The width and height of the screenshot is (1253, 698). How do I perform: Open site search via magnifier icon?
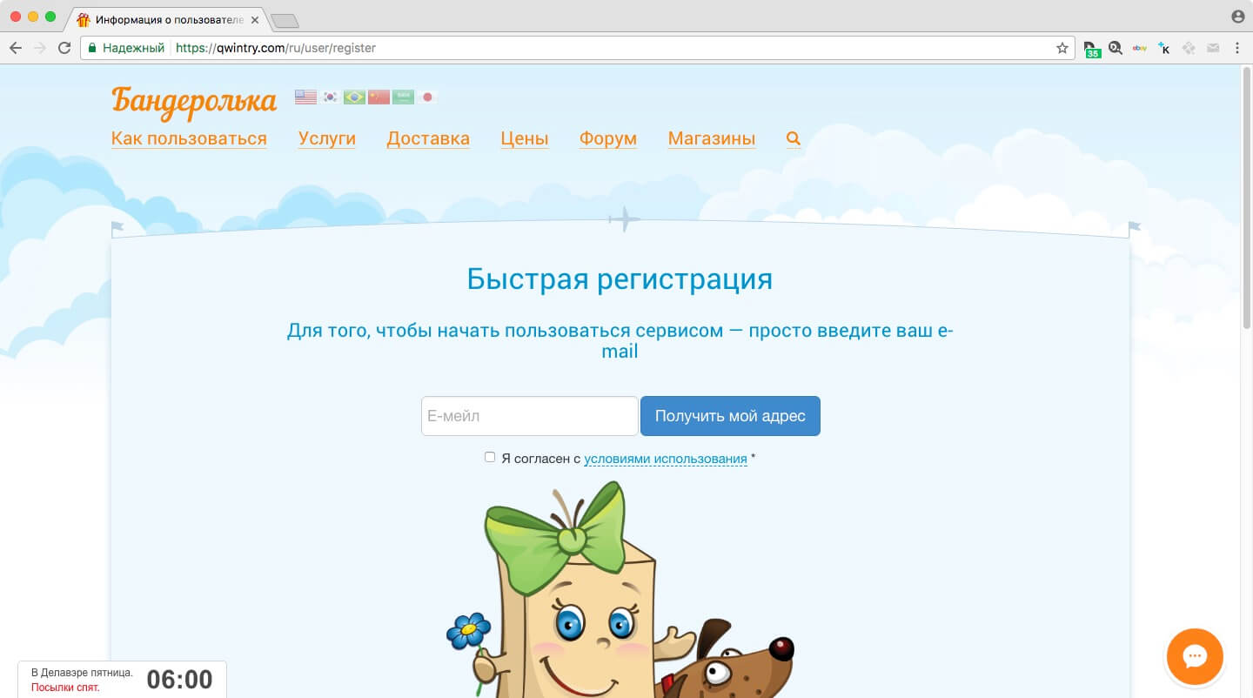(793, 138)
